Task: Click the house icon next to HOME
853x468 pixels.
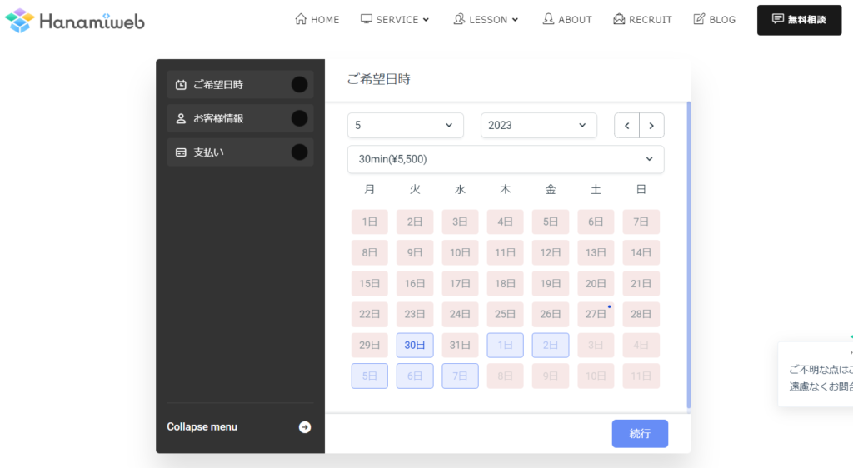Action: (x=301, y=19)
